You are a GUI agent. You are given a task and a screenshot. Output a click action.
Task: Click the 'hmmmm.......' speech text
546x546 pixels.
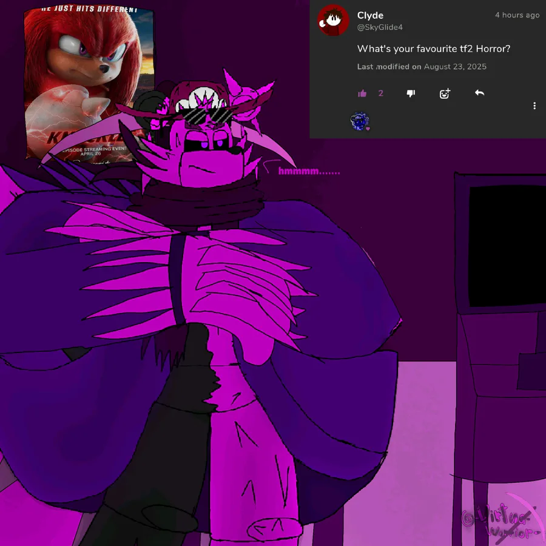click(309, 171)
